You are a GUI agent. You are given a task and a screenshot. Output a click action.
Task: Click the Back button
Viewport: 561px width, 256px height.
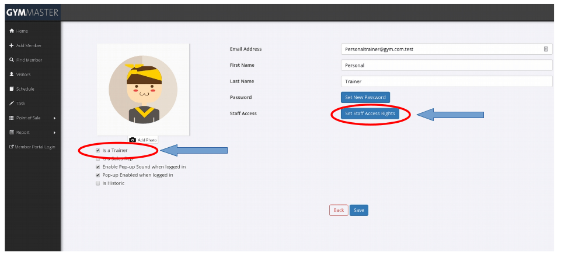click(x=339, y=210)
